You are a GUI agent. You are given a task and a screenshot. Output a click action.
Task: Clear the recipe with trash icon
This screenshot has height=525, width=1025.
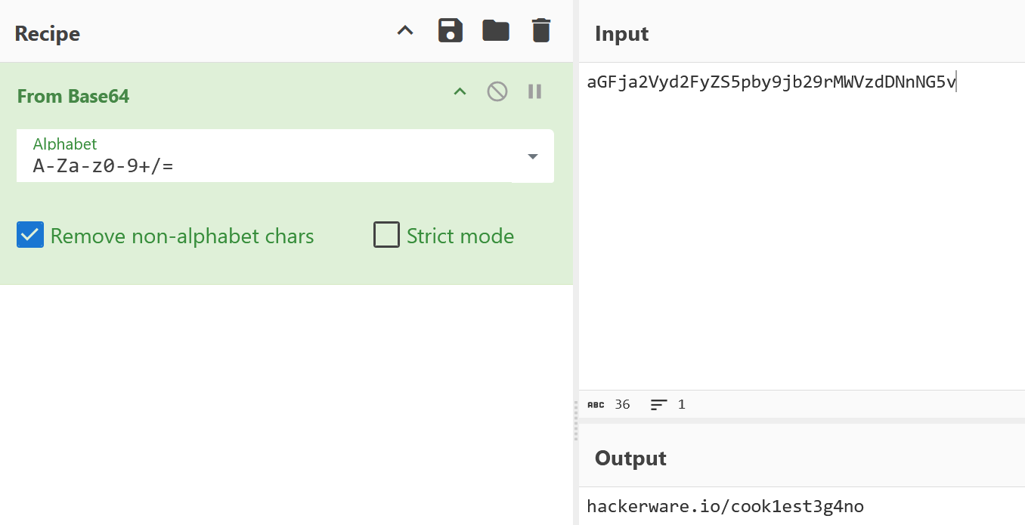(541, 31)
